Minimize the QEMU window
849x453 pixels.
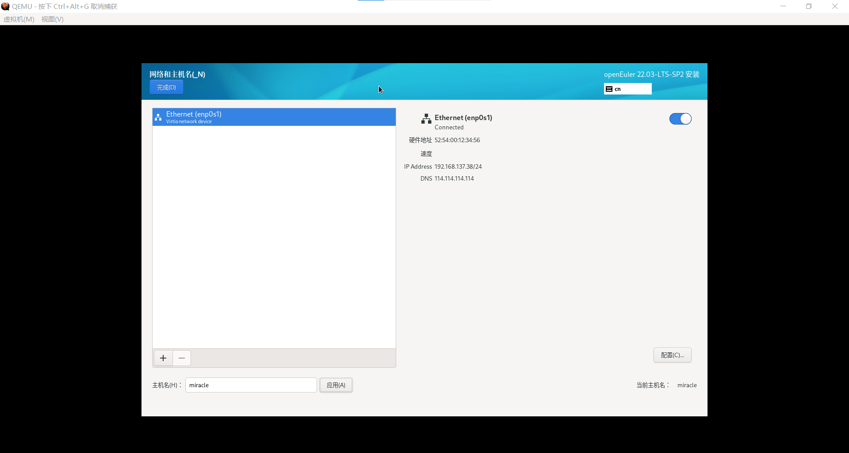coord(783,6)
